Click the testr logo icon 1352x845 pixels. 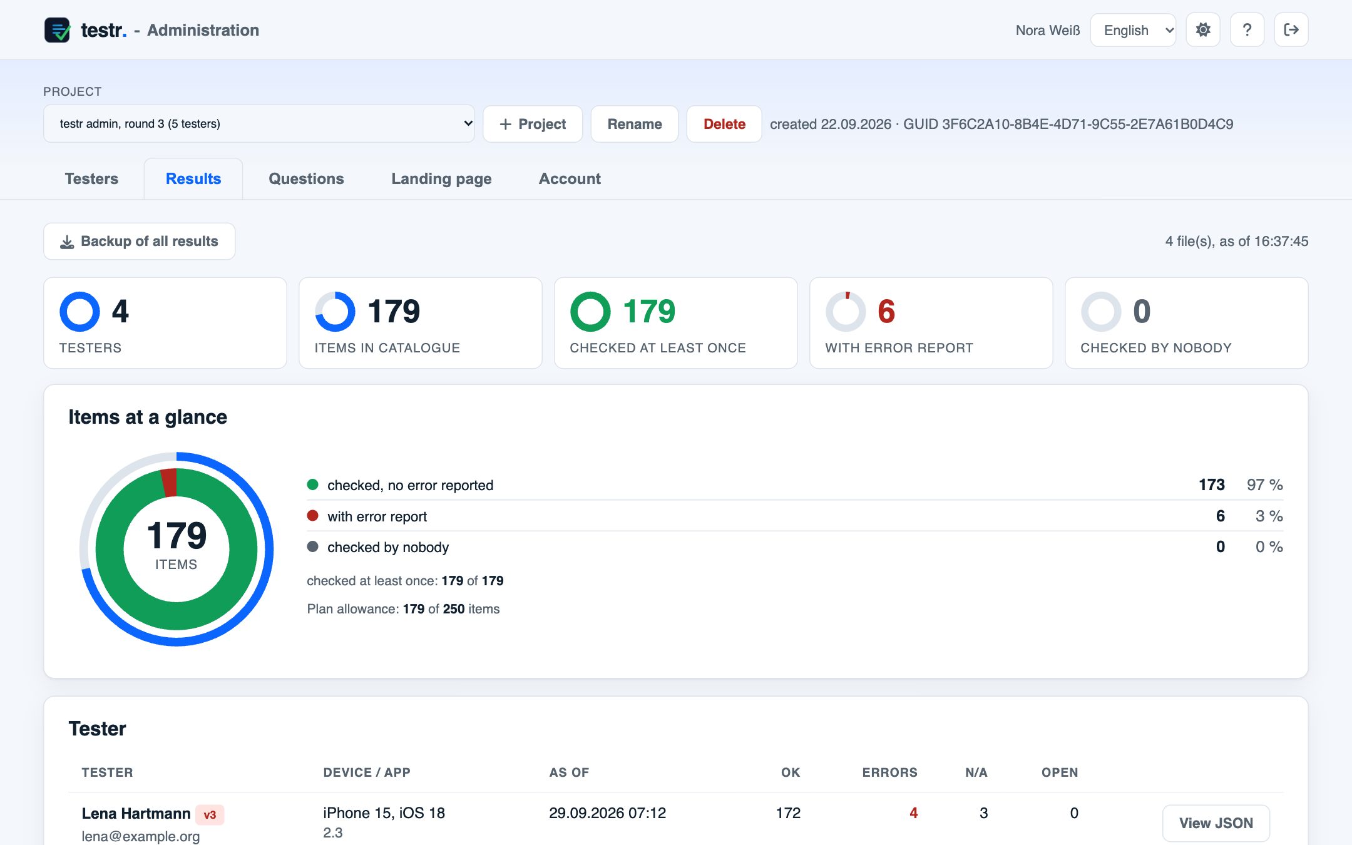coord(57,29)
